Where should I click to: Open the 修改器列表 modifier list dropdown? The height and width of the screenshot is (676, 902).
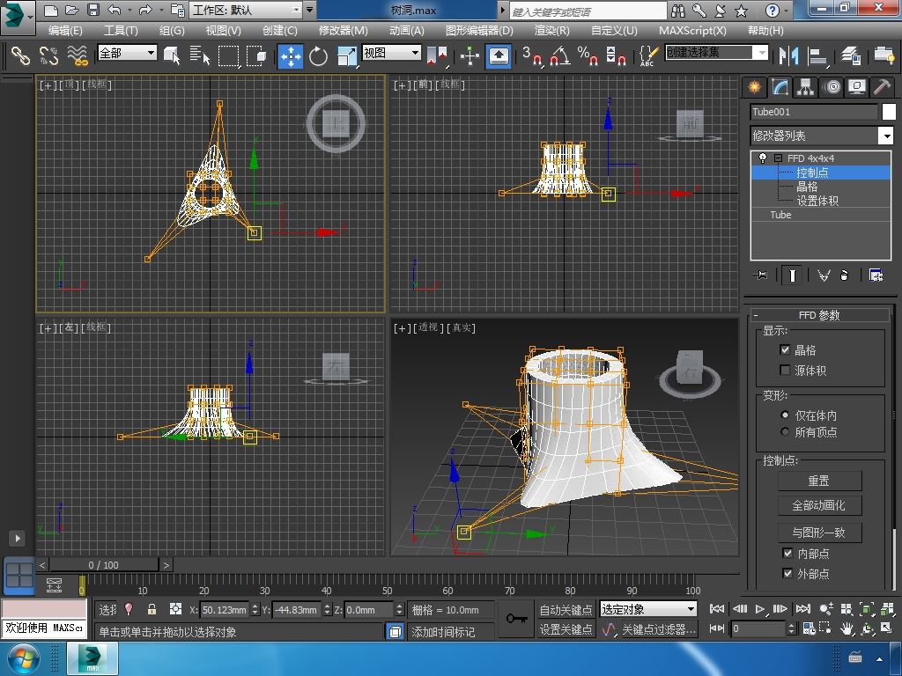[x=885, y=136]
